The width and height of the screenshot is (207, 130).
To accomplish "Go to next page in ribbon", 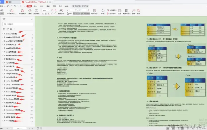I will (89, 10).
